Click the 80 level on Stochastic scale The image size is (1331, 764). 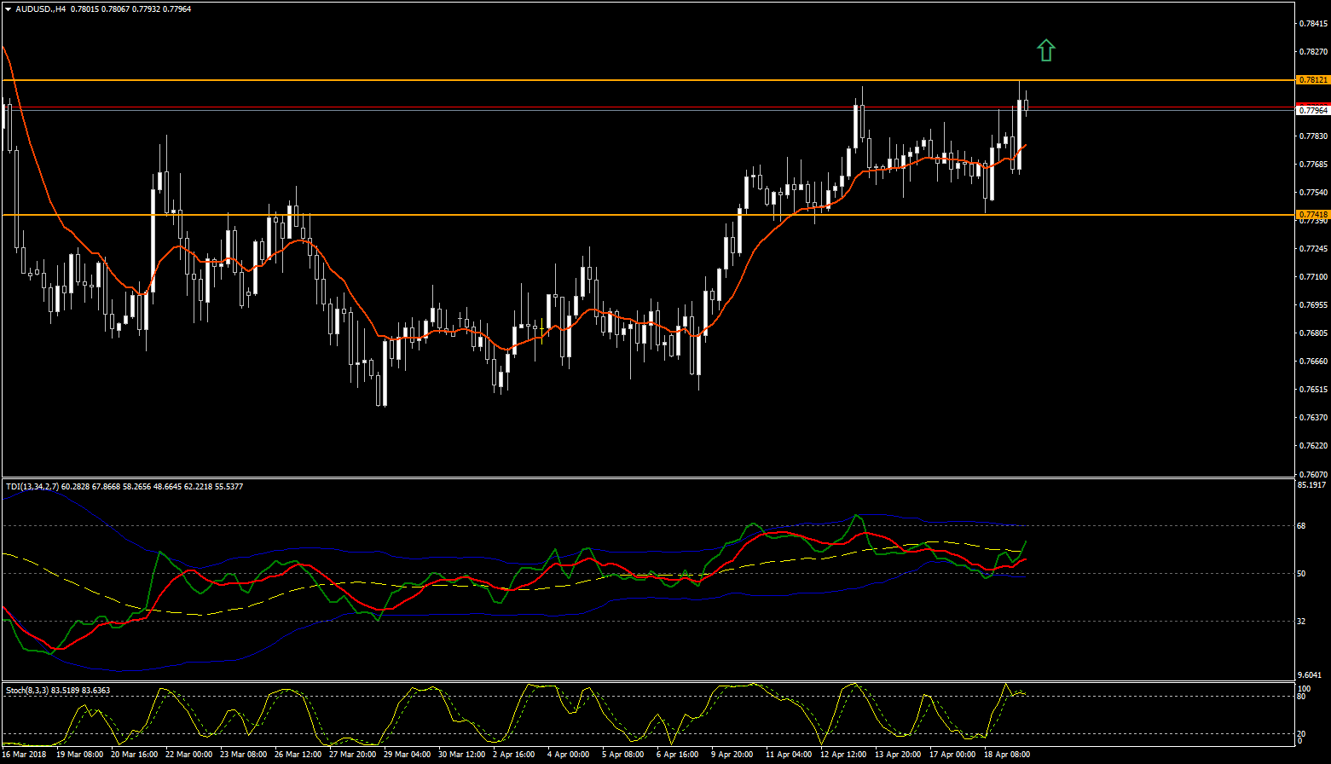click(x=1302, y=697)
